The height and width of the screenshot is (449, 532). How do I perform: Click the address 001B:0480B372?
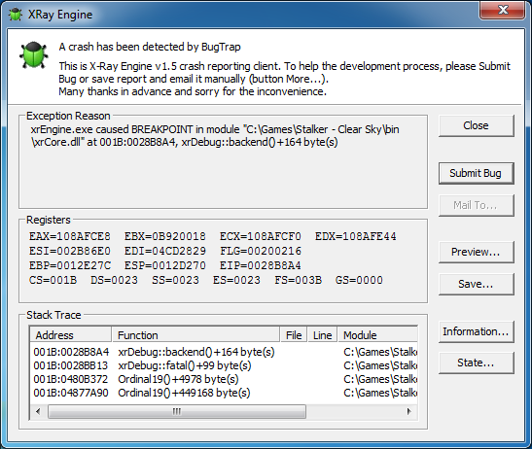click(x=71, y=379)
